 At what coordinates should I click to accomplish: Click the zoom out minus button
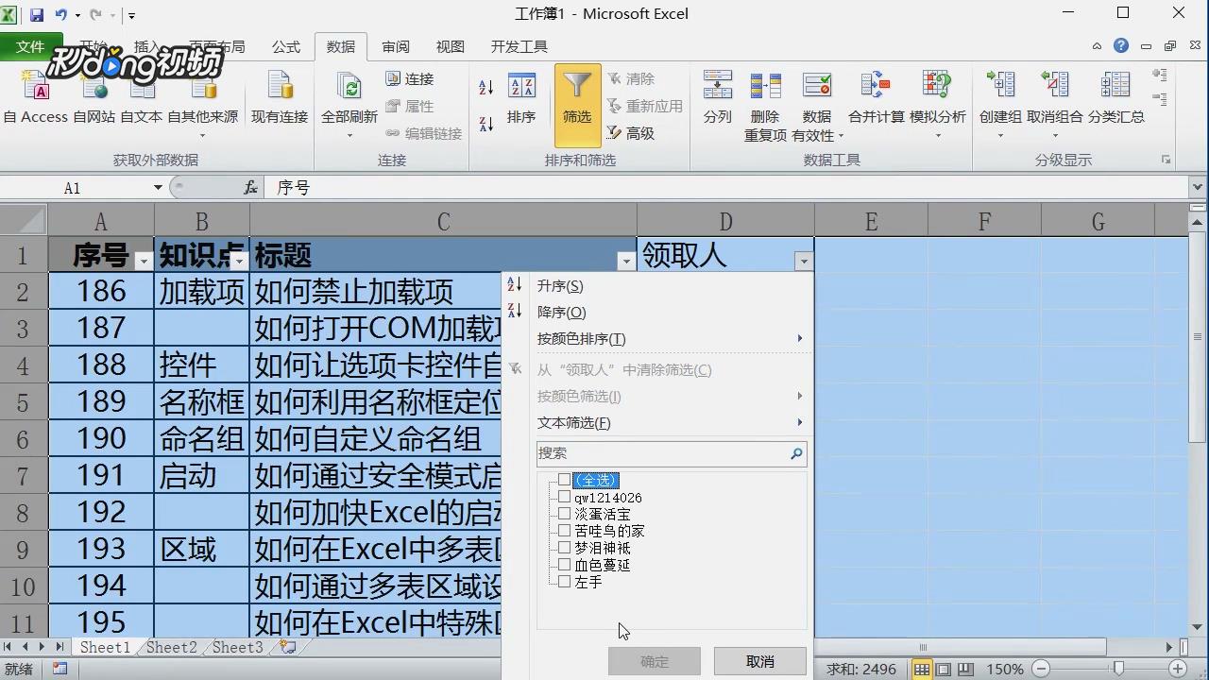pos(1040,669)
